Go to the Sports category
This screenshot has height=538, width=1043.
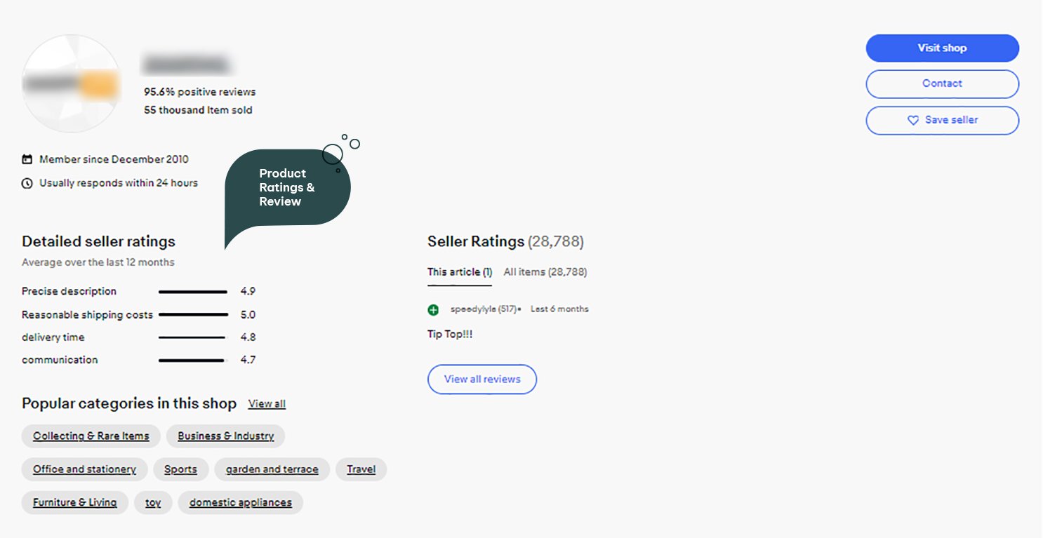click(180, 469)
